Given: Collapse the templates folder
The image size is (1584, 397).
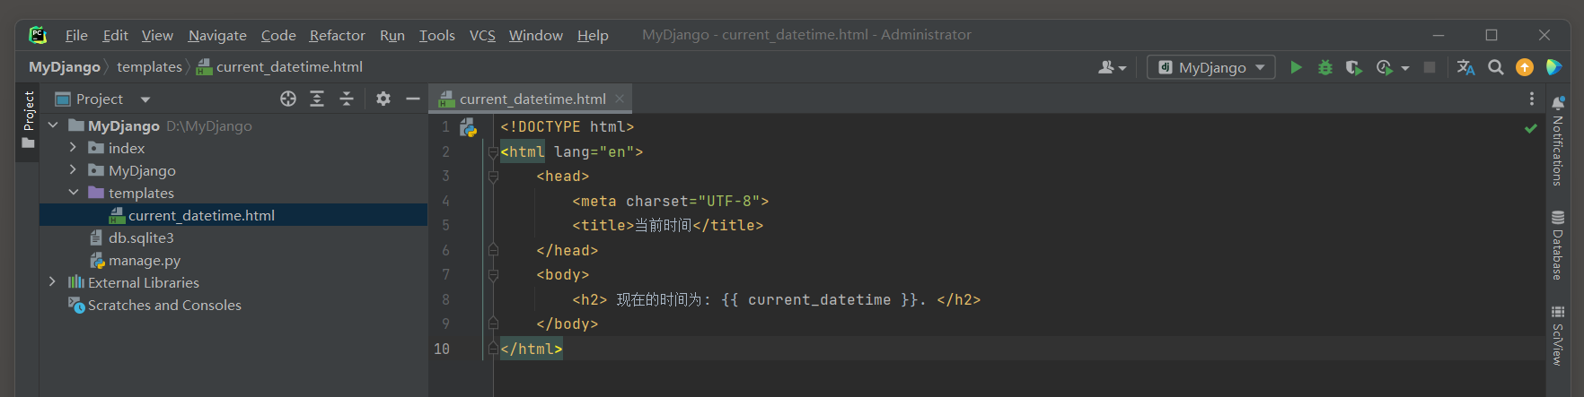Looking at the screenshot, I should (73, 193).
